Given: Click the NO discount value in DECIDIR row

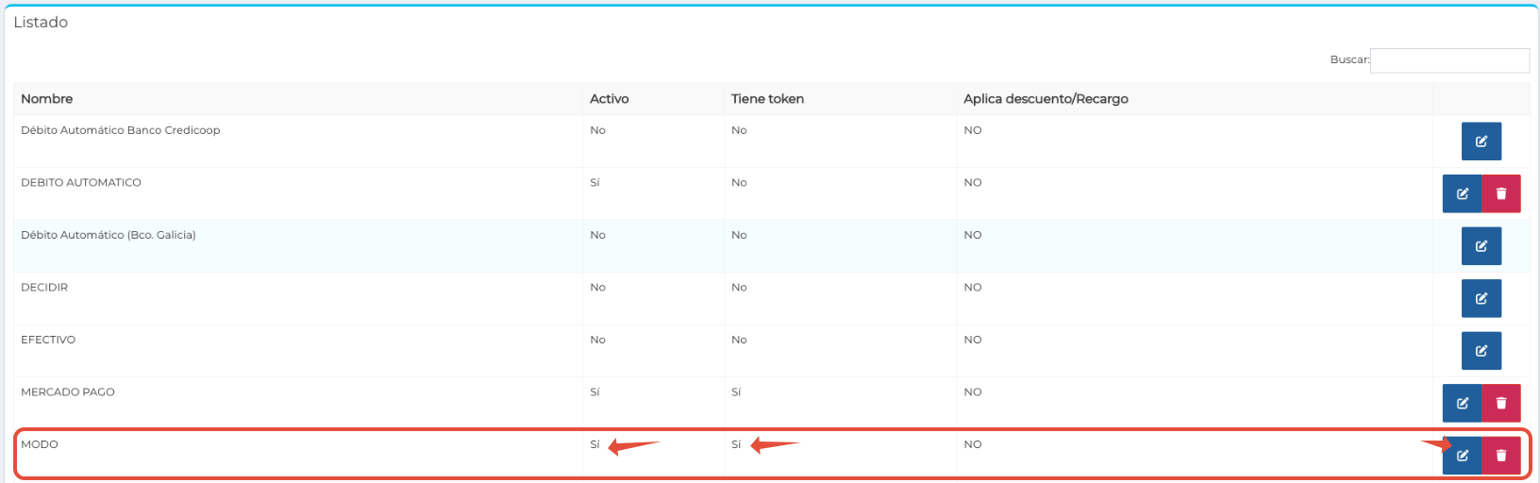Looking at the screenshot, I should [x=973, y=288].
